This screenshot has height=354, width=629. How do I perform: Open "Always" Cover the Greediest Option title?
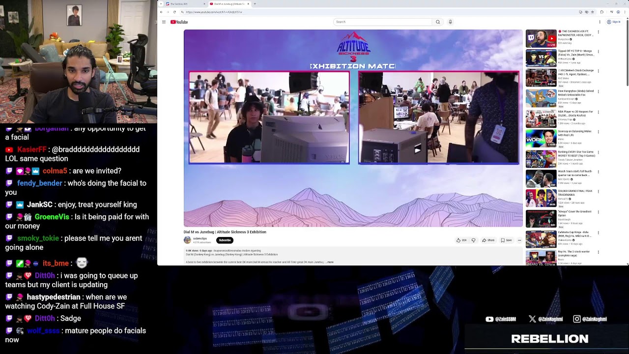click(575, 213)
